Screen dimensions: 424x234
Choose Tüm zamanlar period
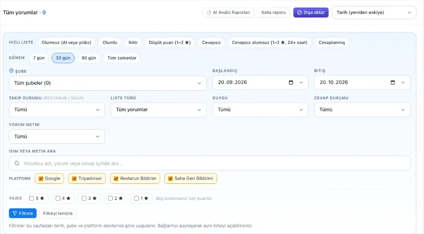(122, 58)
